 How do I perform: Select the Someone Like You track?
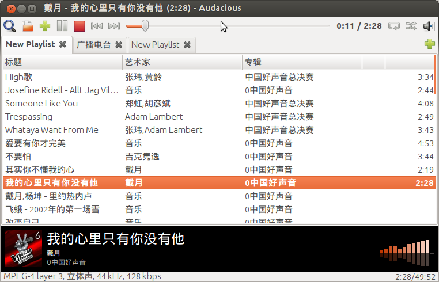tap(218, 104)
